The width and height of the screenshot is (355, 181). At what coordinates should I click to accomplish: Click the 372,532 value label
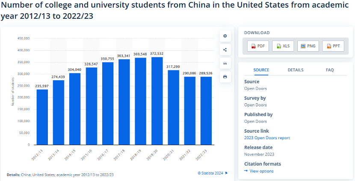point(157,53)
